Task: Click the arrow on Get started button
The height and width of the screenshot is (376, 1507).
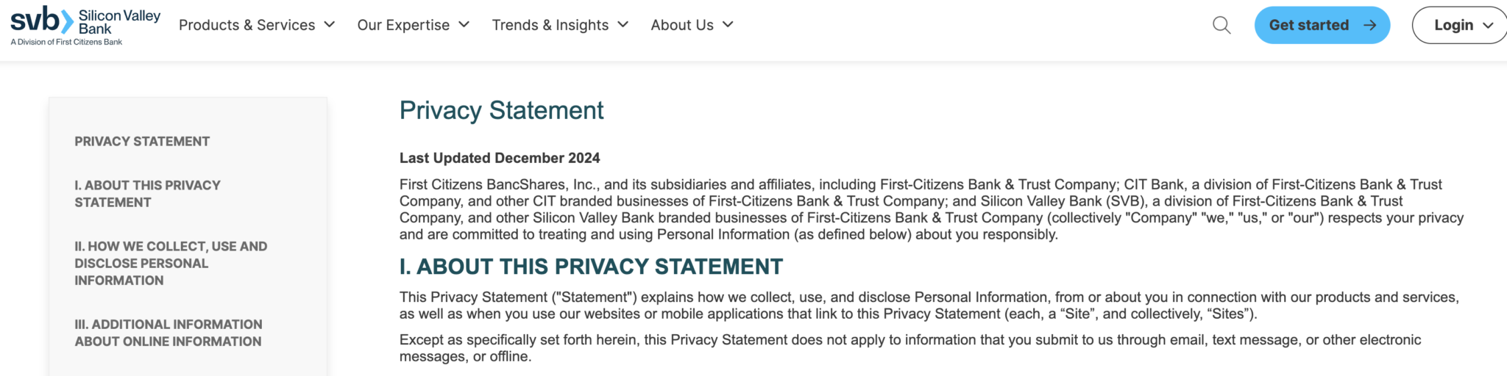Action: [x=1369, y=25]
